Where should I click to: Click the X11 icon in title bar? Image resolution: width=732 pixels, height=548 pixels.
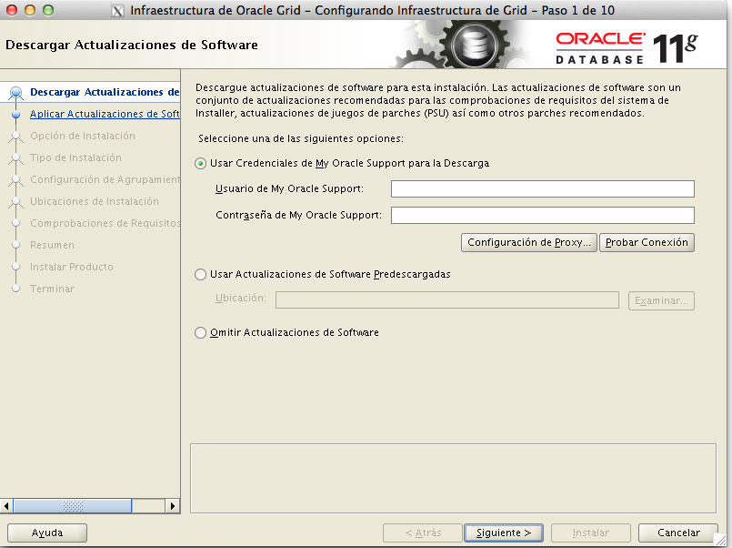pos(117,10)
